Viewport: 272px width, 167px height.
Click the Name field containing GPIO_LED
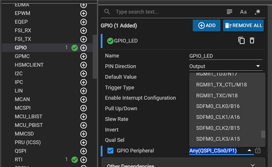[x=226, y=56]
